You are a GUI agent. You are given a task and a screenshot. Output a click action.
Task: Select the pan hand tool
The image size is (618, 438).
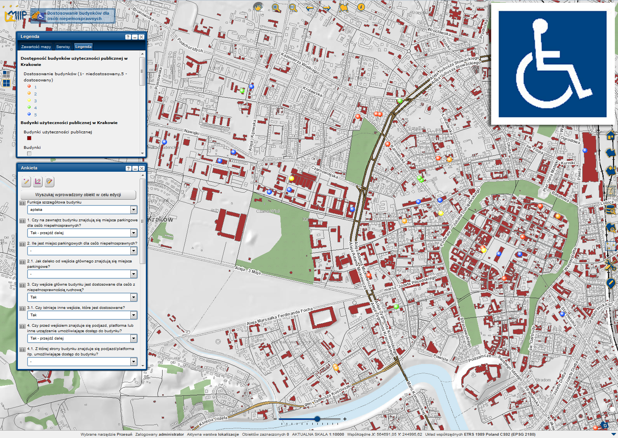coord(258,7)
